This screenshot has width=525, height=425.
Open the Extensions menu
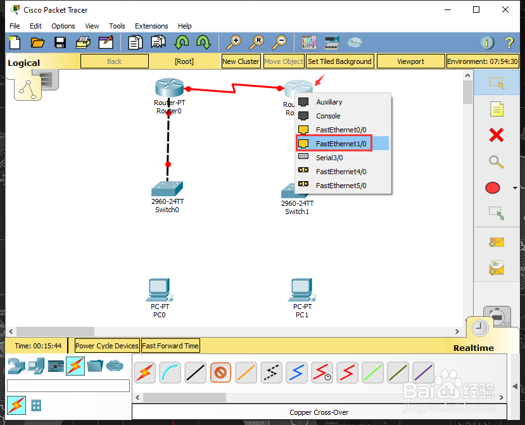(x=151, y=26)
